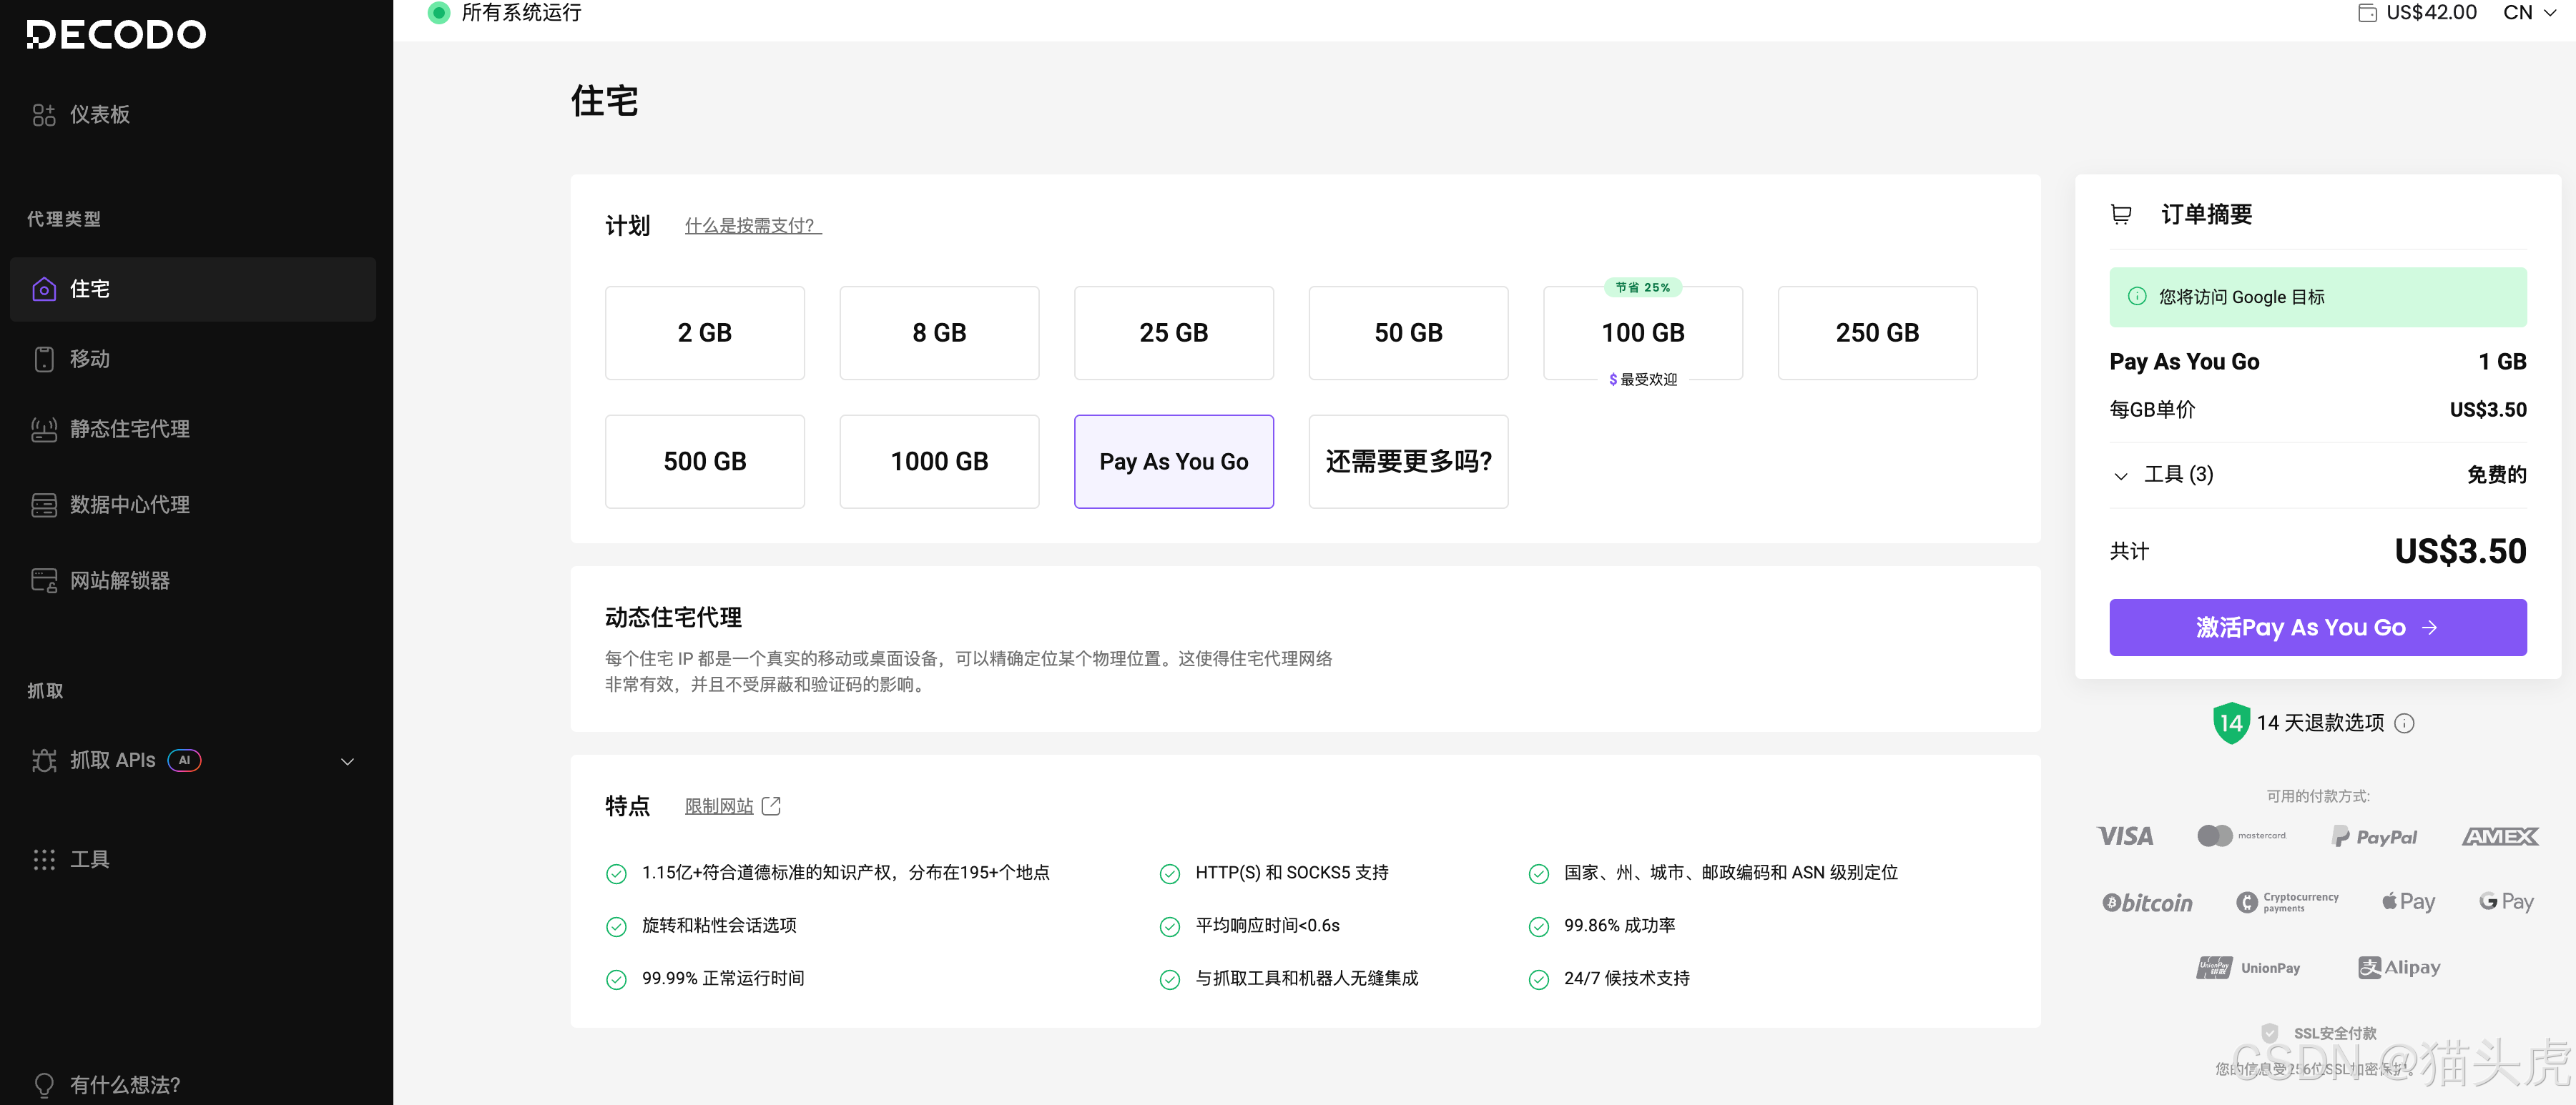The width and height of the screenshot is (2576, 1105).
Task: Open 静态住宅代理 from the sidebar
Action: [44, 429]
